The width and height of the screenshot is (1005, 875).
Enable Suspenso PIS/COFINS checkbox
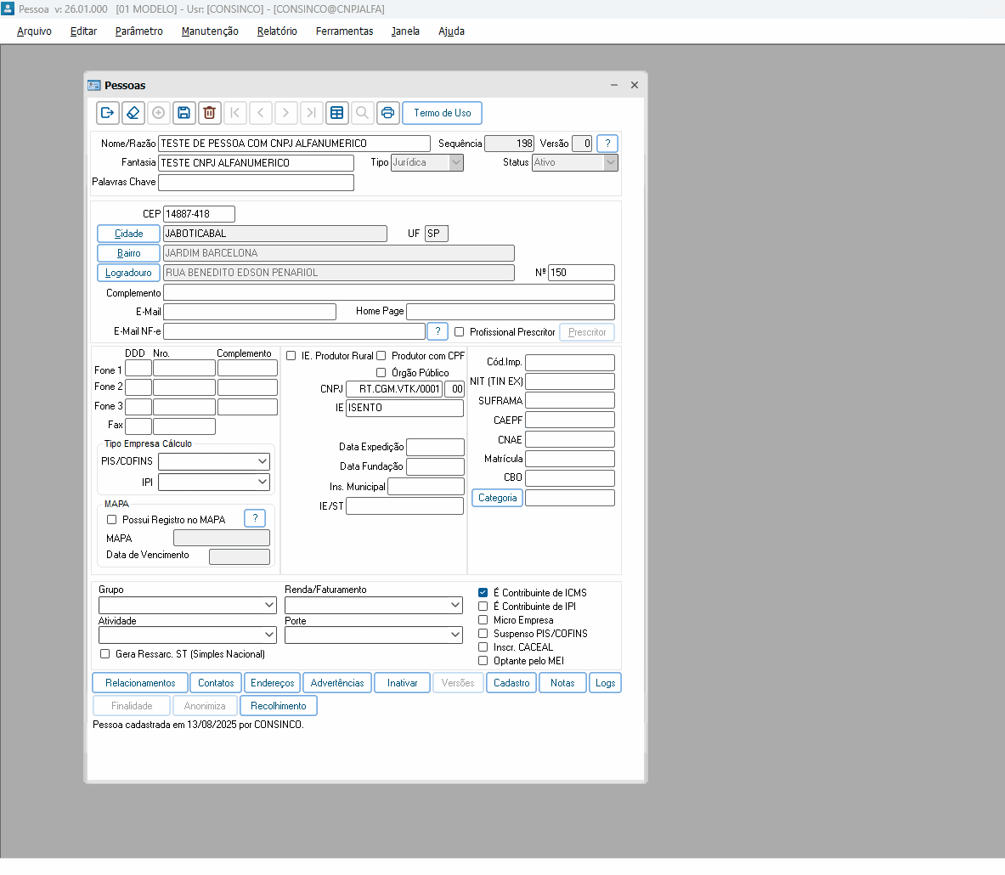click(x=483, y=634)
